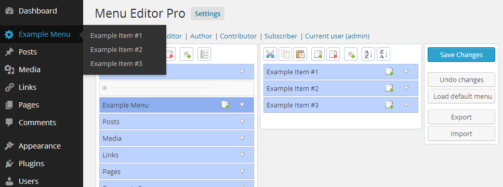Click the Import button

[461, 133]
